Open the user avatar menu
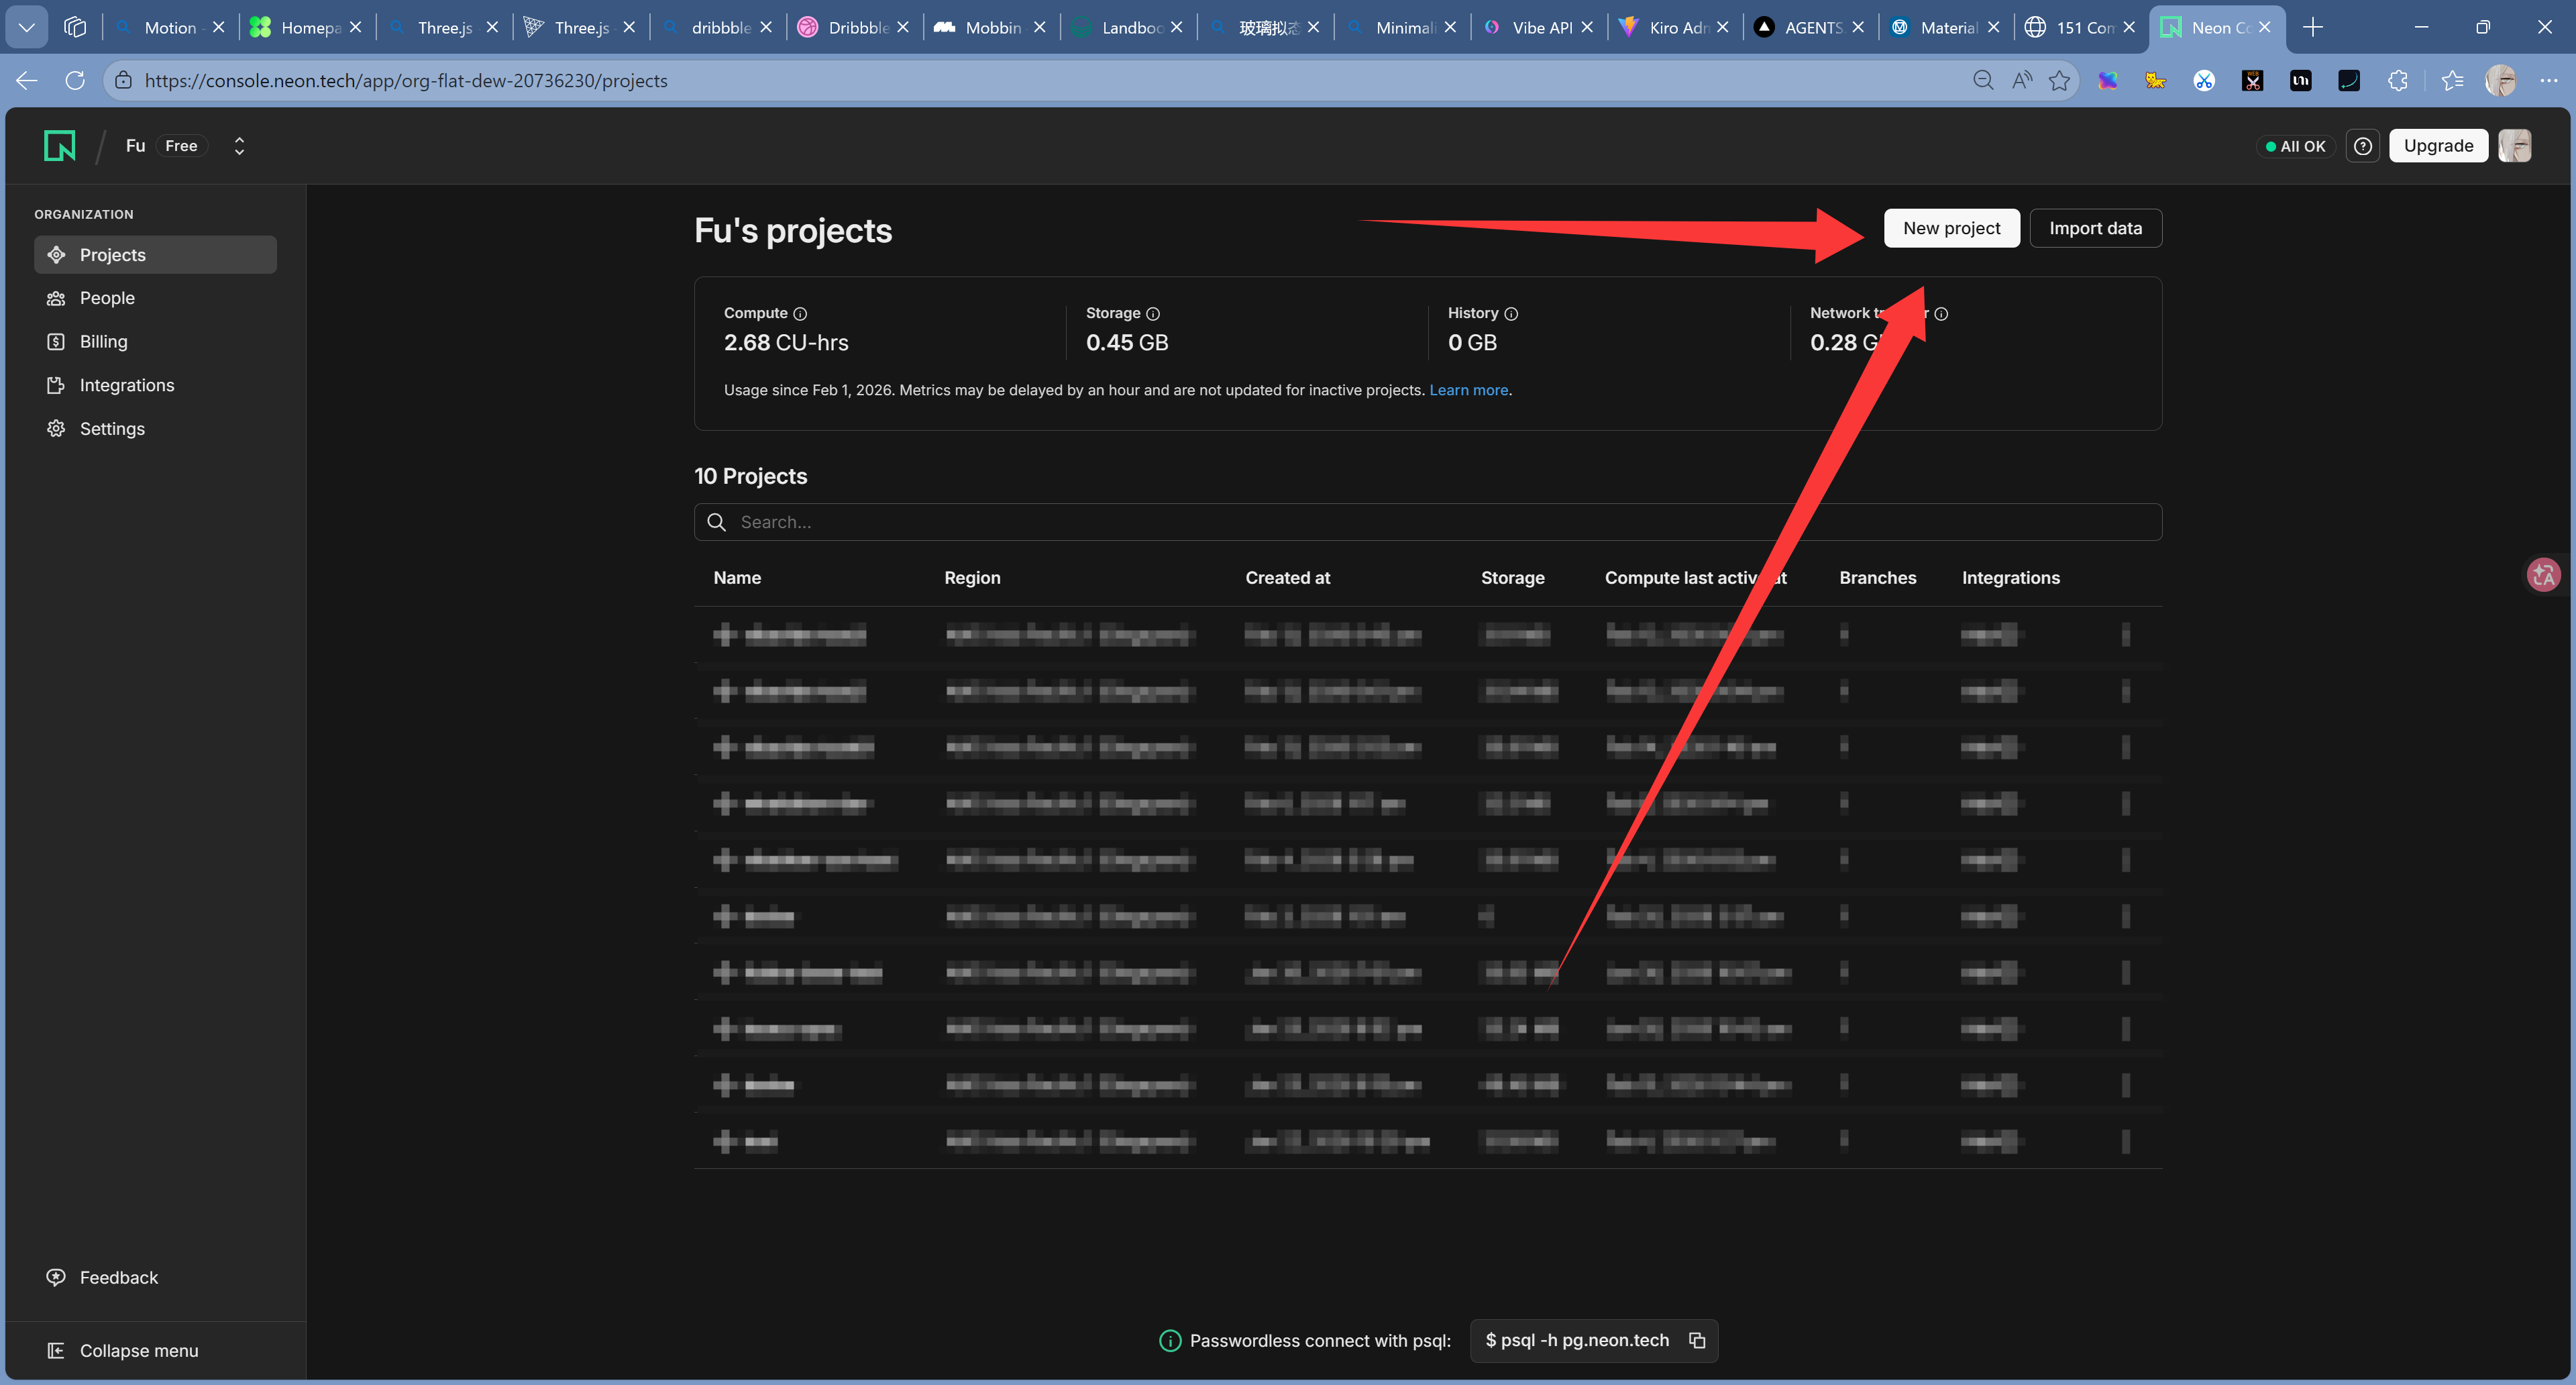 click(2514, 146)
